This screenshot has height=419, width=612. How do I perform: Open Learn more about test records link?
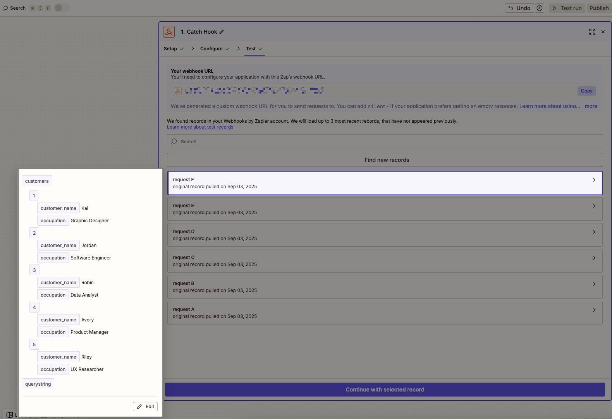pos(200,127)
